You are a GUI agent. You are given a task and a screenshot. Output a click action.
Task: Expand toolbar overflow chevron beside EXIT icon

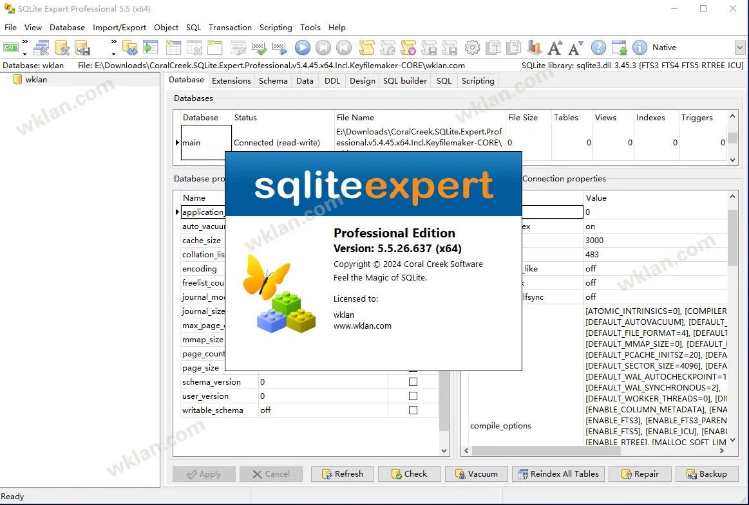pos(25,47)
